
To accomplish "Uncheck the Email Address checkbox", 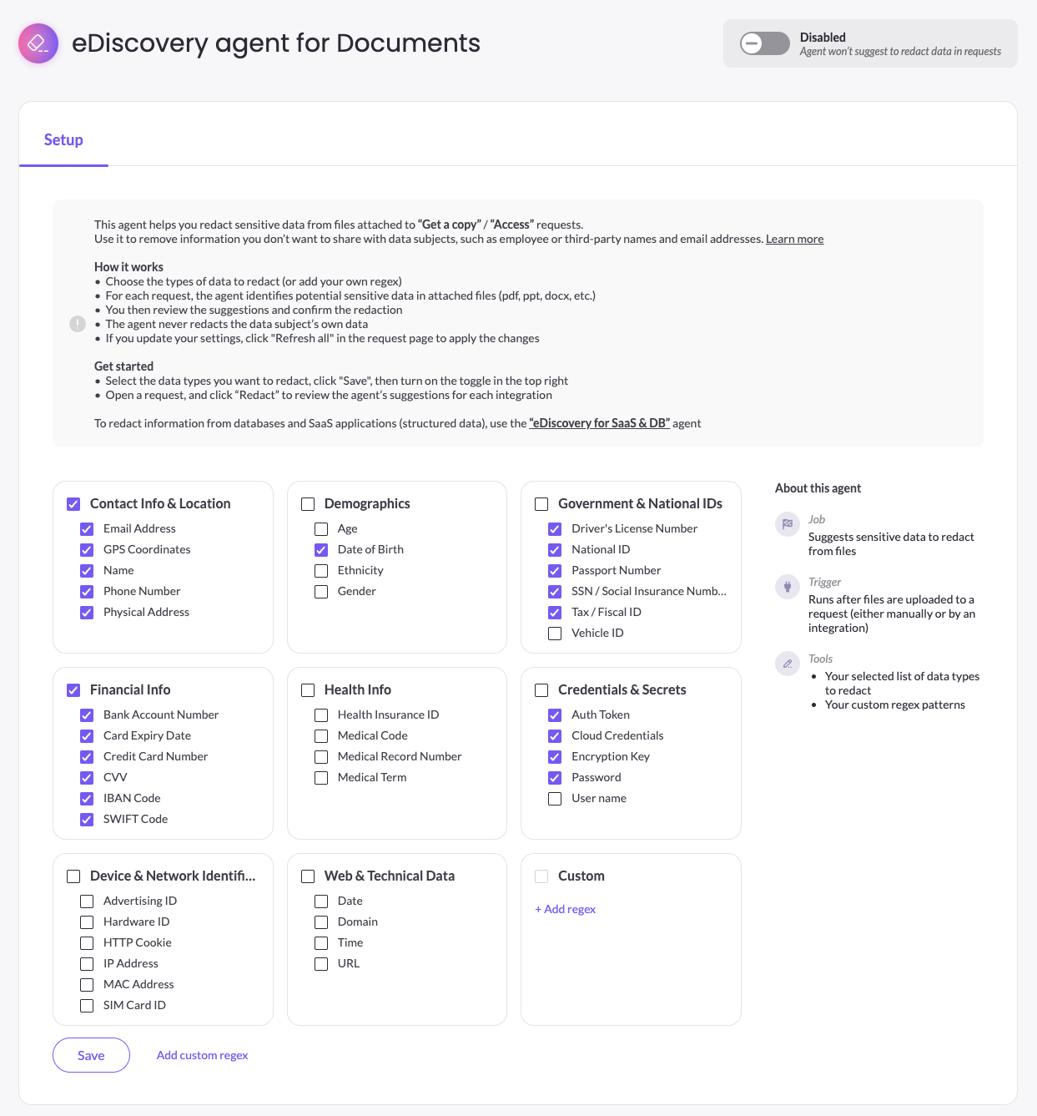I will point(87,529).
